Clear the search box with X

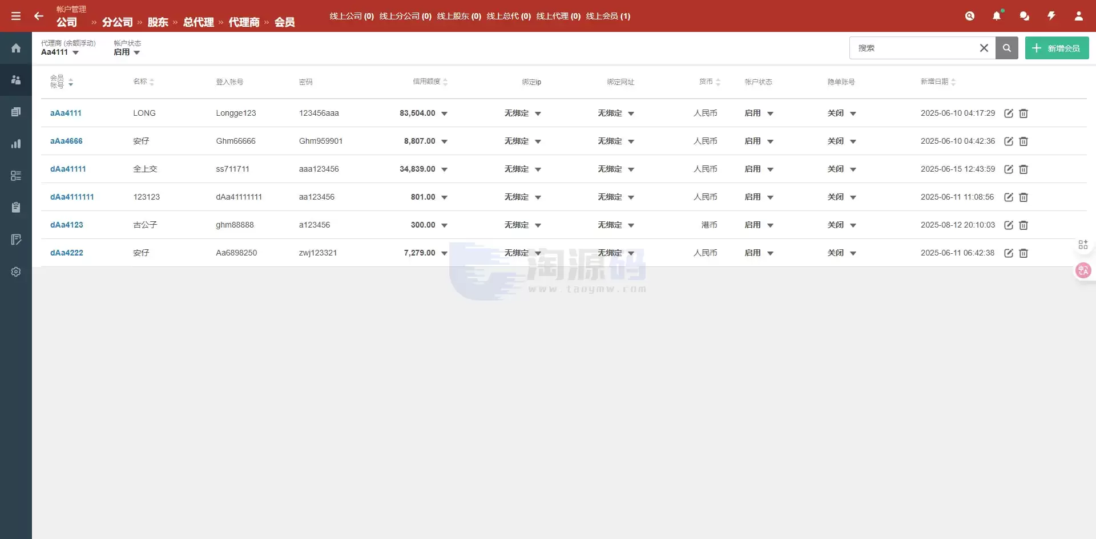984,48
